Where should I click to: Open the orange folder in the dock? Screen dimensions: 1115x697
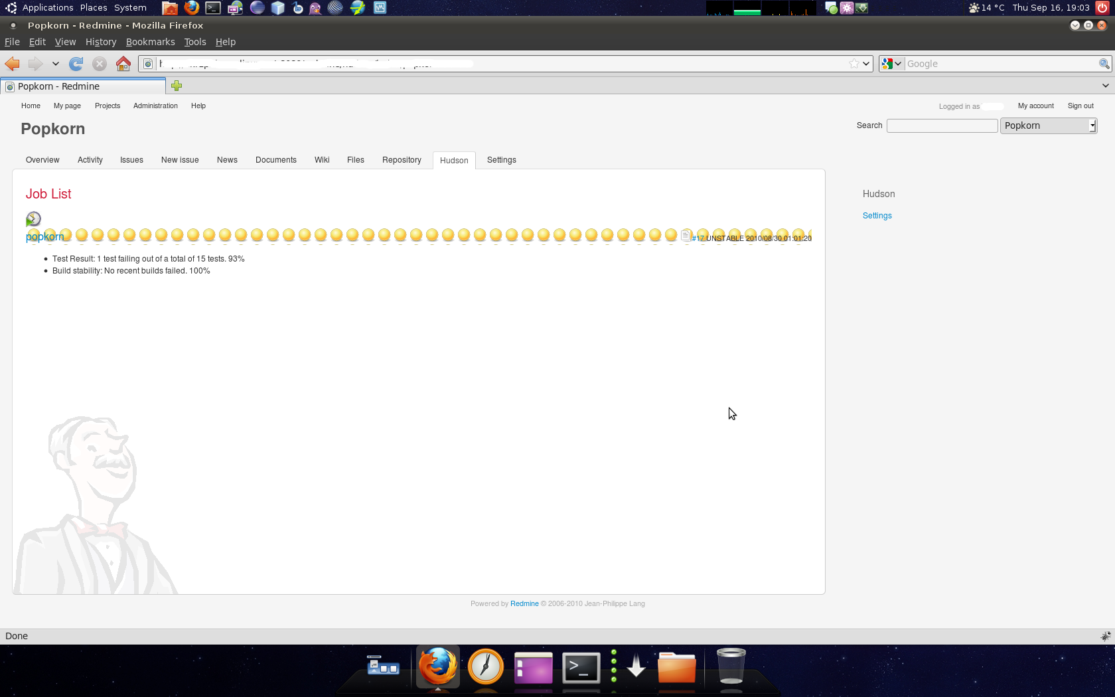pos(676,667)
